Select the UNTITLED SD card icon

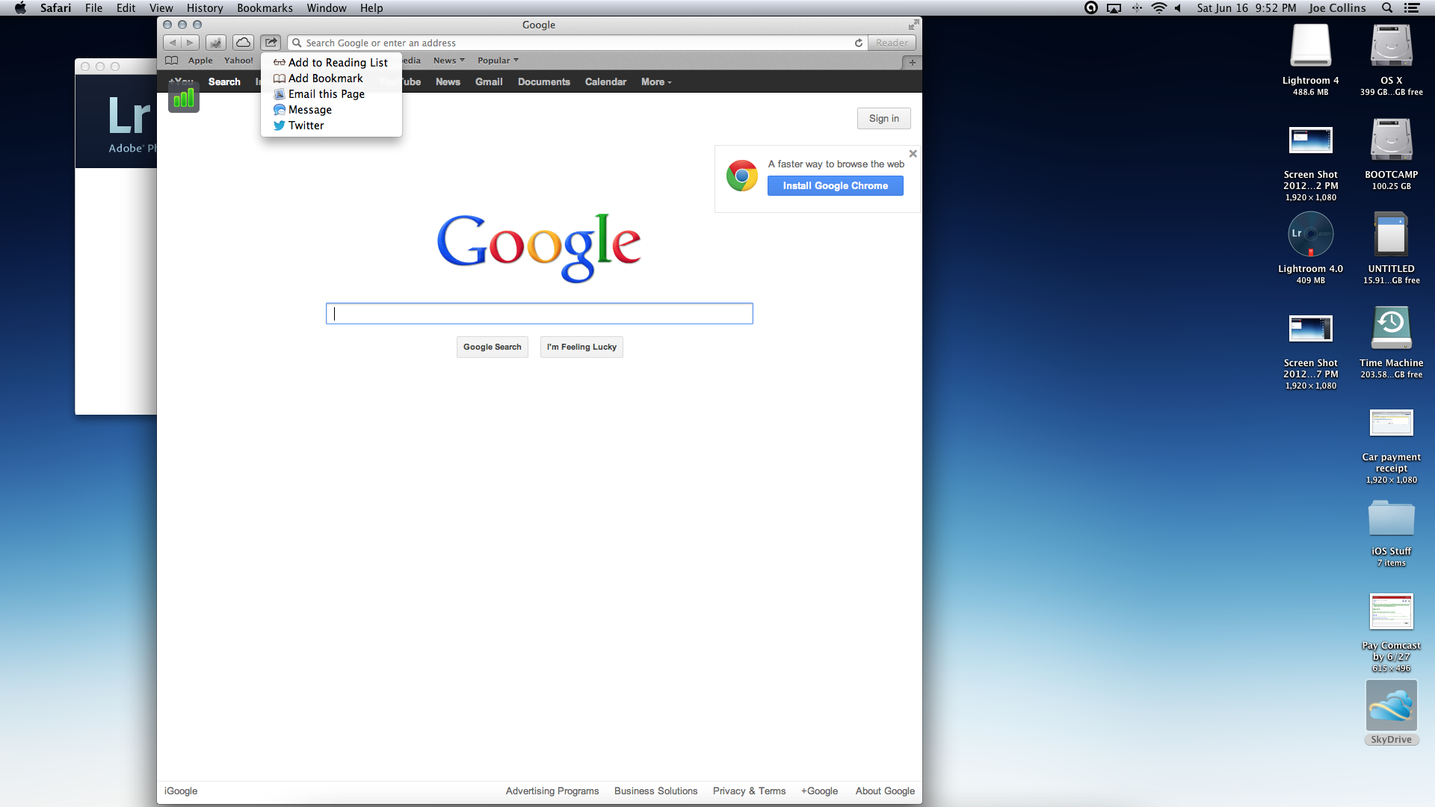(x=1391, y=235)
